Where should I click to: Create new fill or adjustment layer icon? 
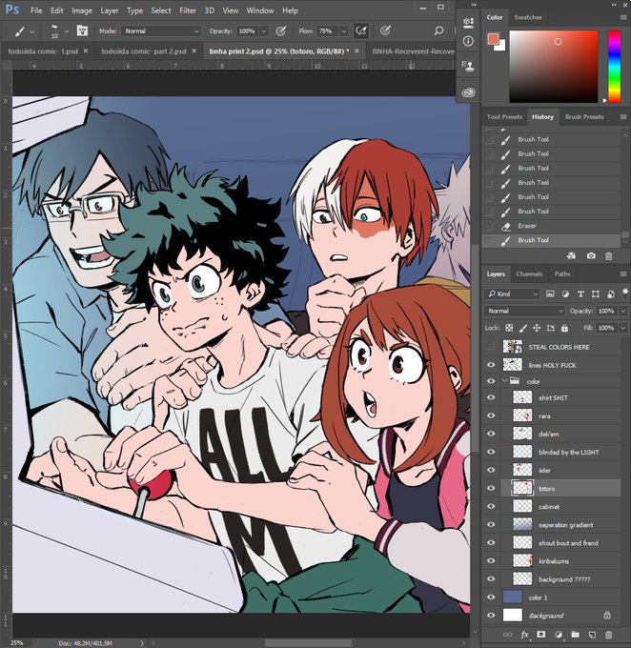point(559,635)
